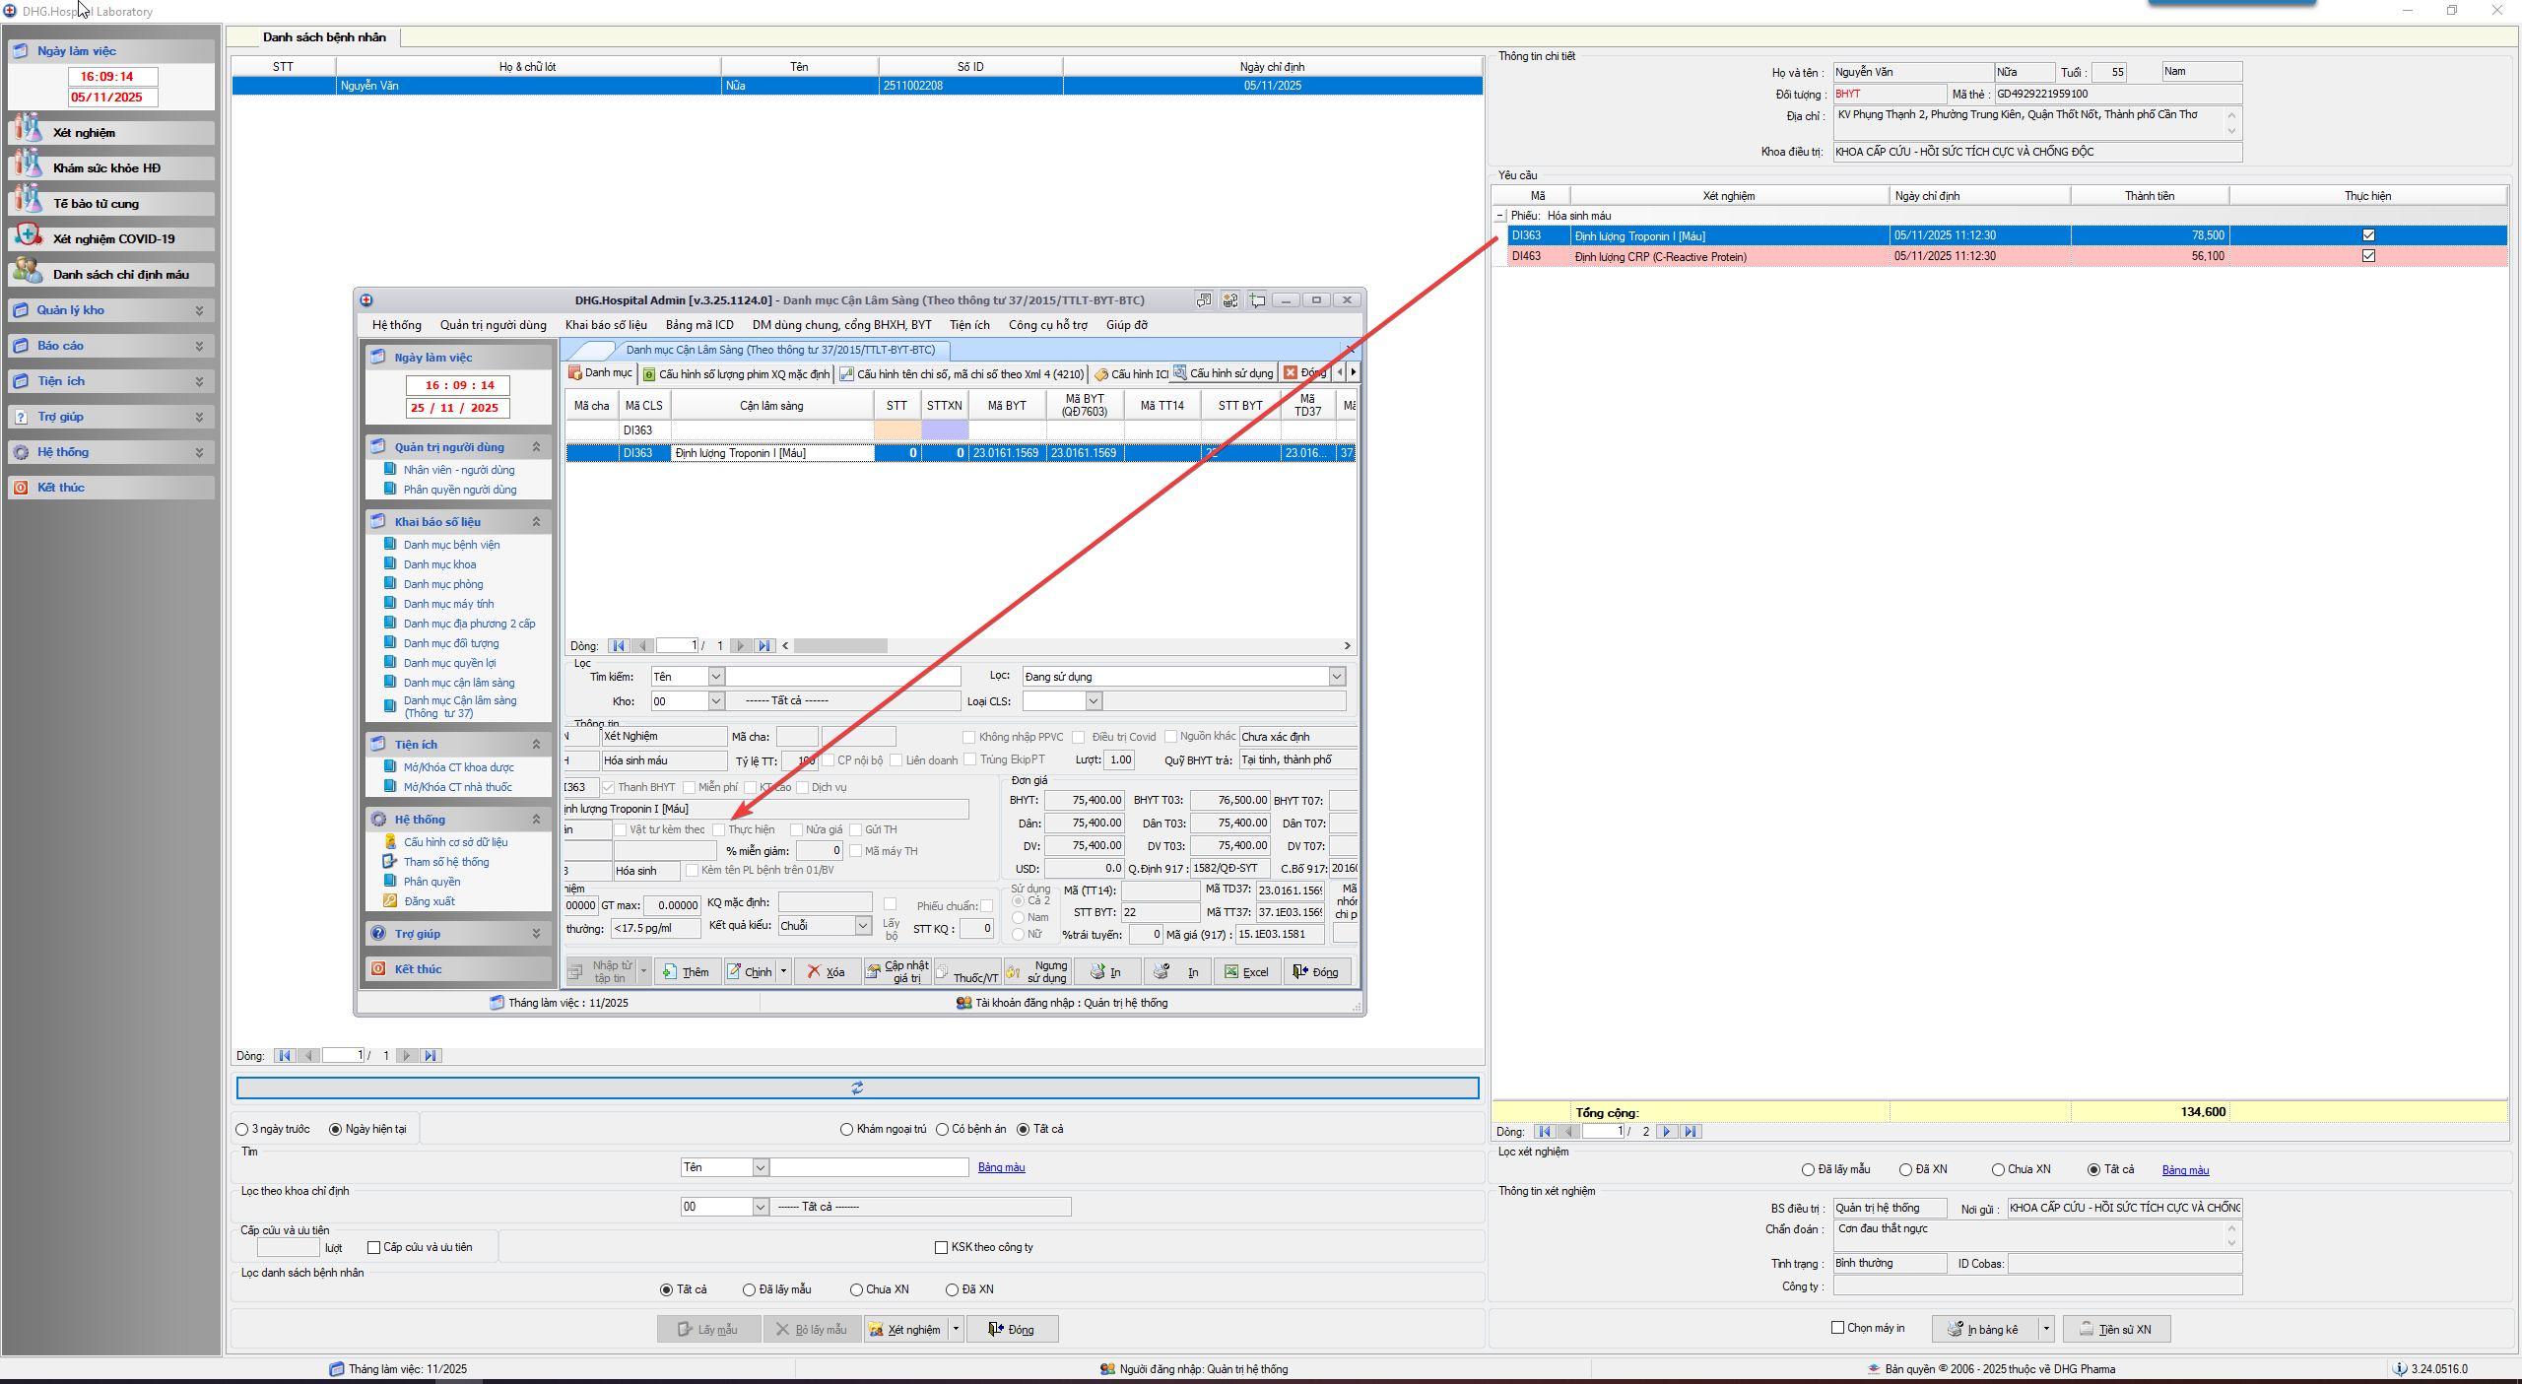Open Danh sách chỉ định máu item

click(120, 275)
